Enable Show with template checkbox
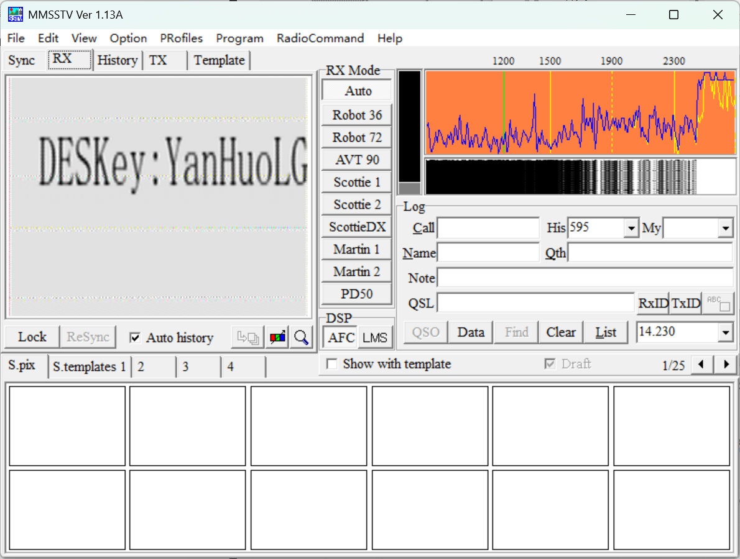 pyautogui.click(x=333, y=364)
